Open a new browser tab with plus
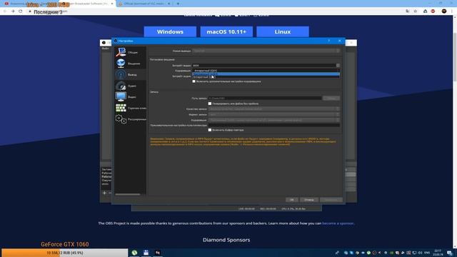Screen dimensions: 457x257 178,4
